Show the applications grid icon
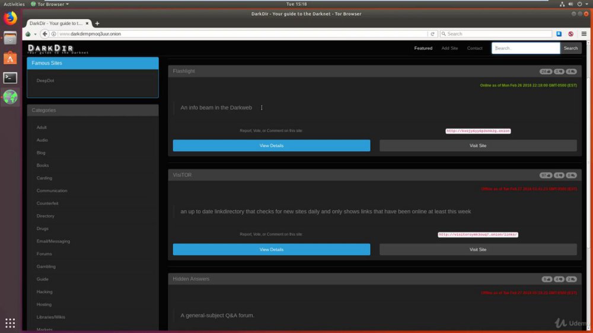 coord(10,323)
